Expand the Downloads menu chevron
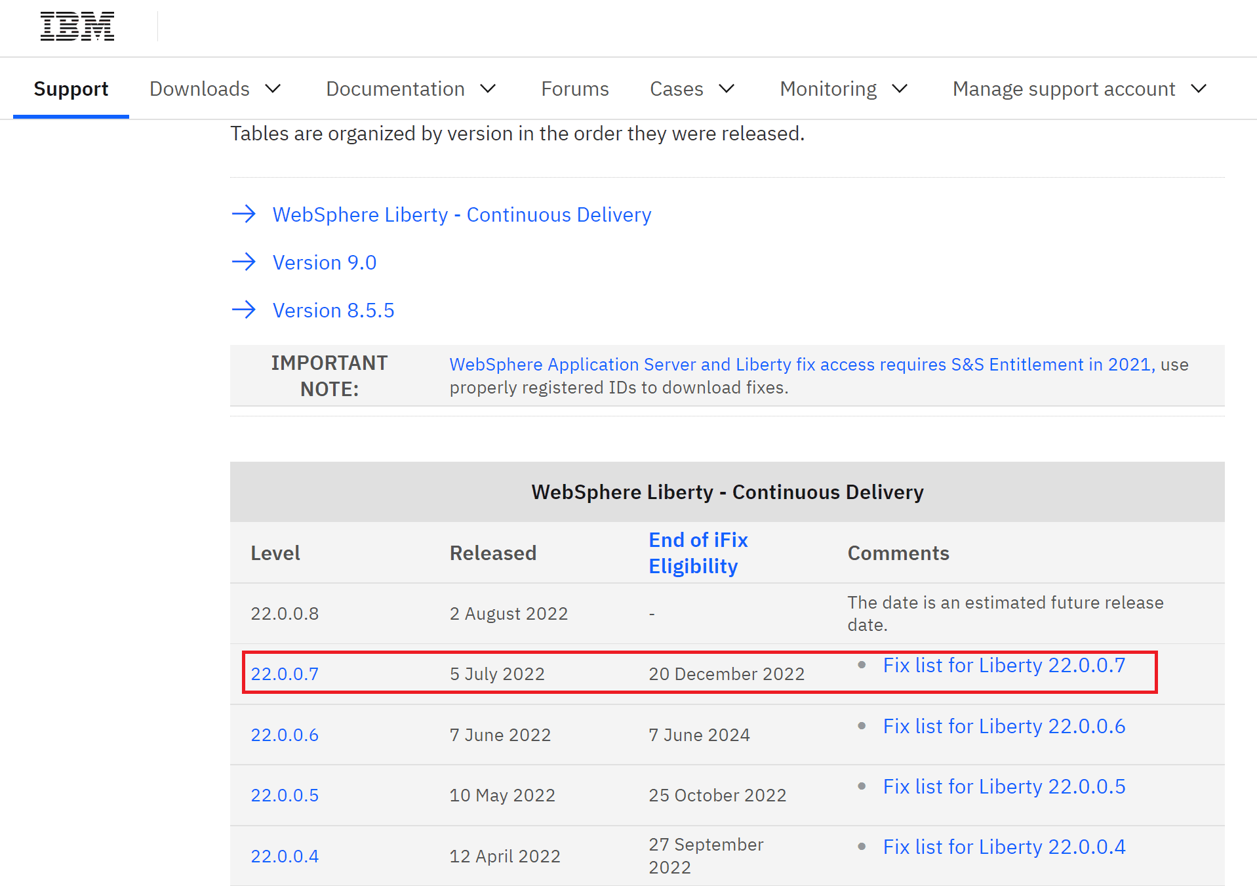The height and width of the screenshot is (886, 1257). 273,89
